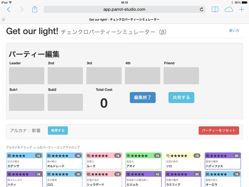Viewport: 249px width, 187px height.
Task: Tap the Safari back arrow
Action: (9, 10)
